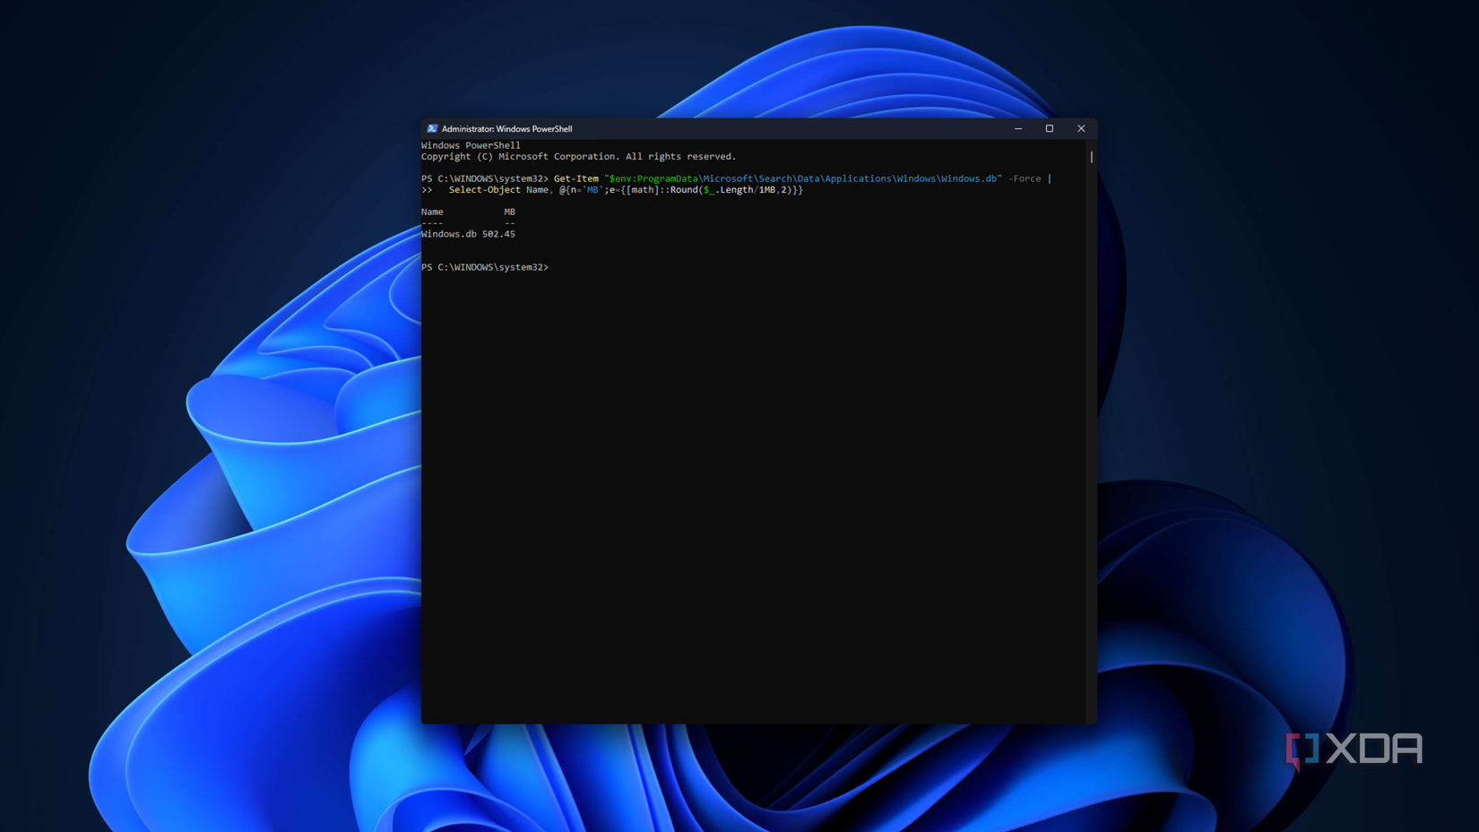Viewport: 1479px width, 832px height.
Task: Click the Microsoft Corporation copyright line
Action: 578,156
